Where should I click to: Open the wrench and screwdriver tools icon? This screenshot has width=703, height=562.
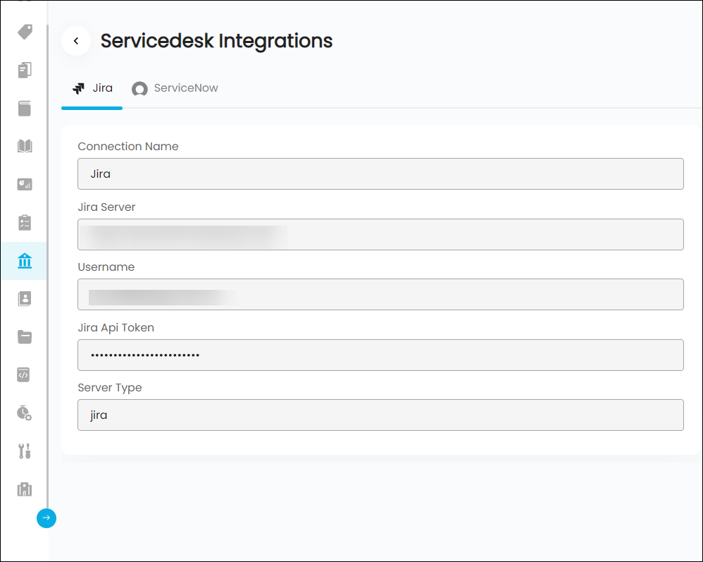click(x=25, y=451)
